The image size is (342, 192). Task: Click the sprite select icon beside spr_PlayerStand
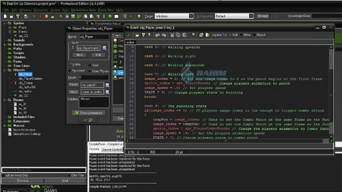click(103, 48)
